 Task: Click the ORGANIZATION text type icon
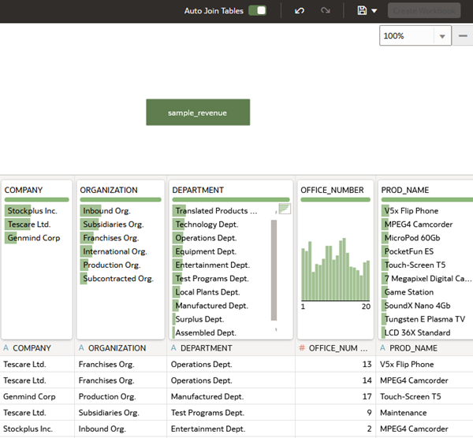click(x=81, y=348)
